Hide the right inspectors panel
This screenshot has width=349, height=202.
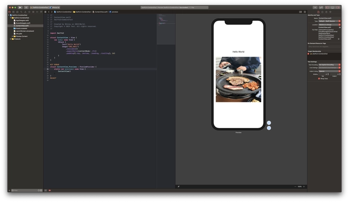click(337, 8)
